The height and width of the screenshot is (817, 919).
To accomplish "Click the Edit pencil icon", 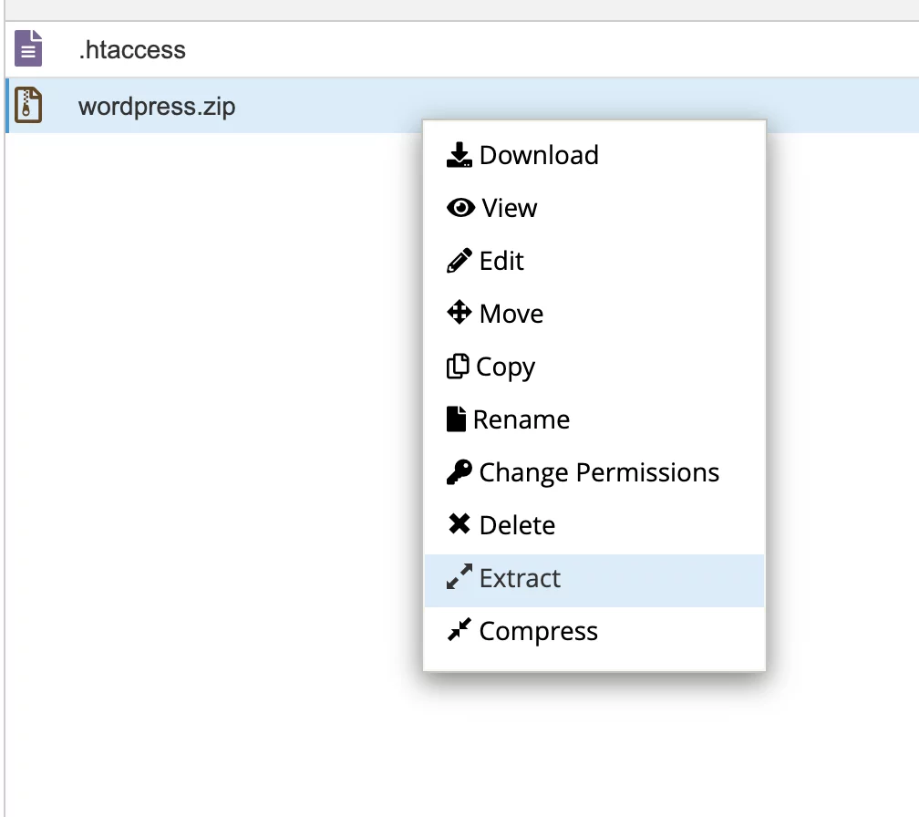I will (x=459, y=260).
